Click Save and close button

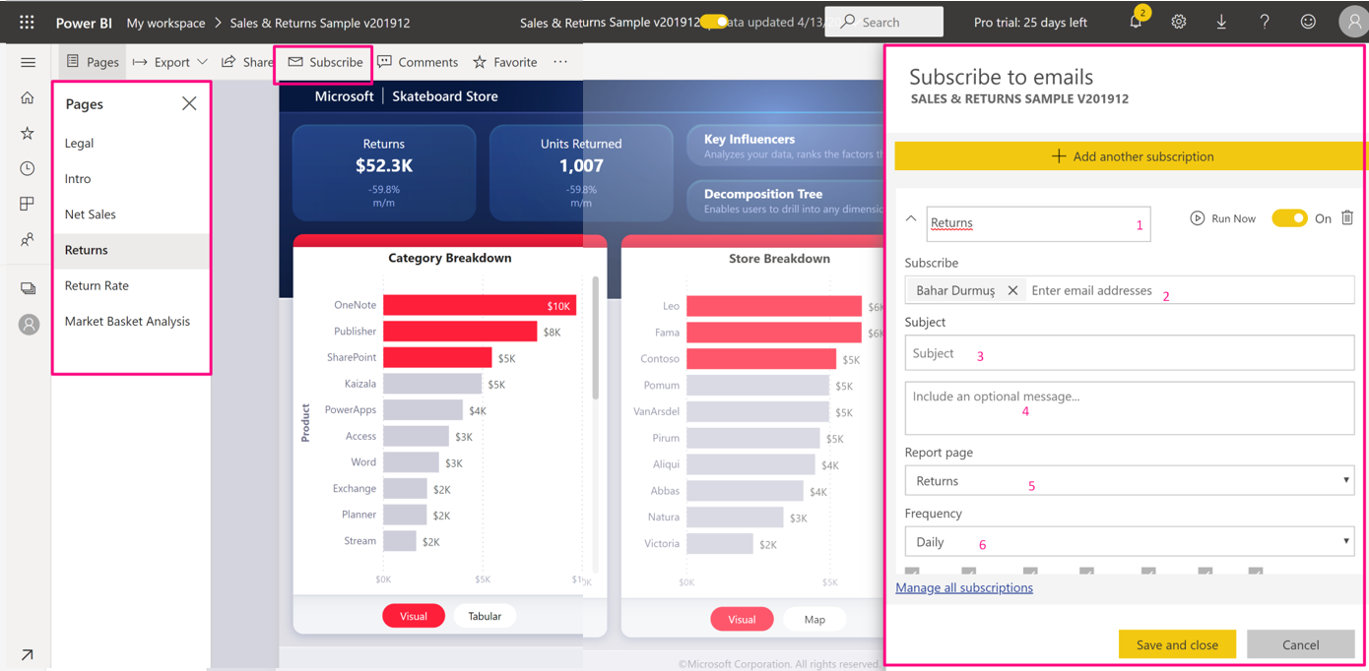(x=1177, y=644)
